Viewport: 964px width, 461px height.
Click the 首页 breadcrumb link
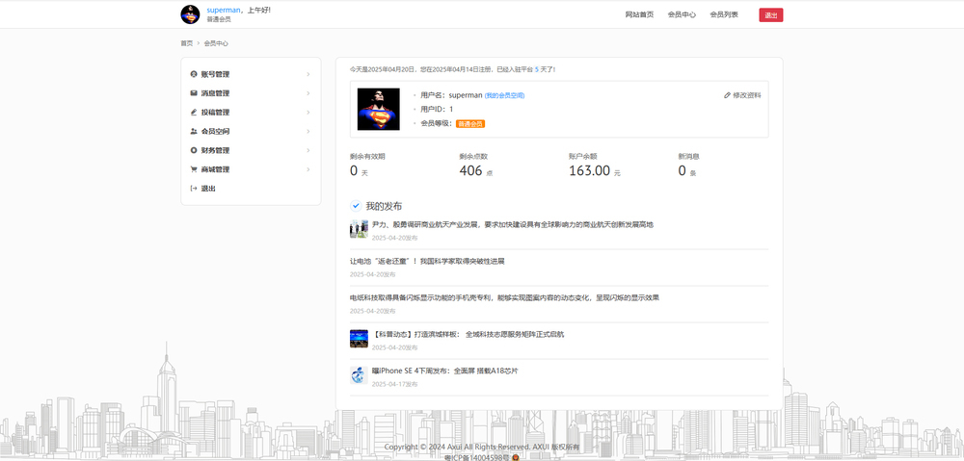(x=186, y=43)
